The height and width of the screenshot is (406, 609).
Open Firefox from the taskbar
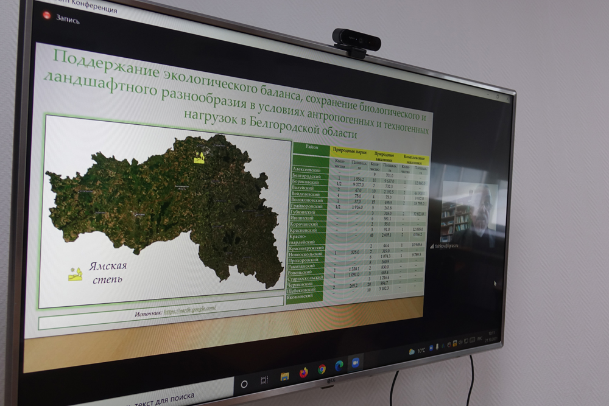(x=304, y=373)
